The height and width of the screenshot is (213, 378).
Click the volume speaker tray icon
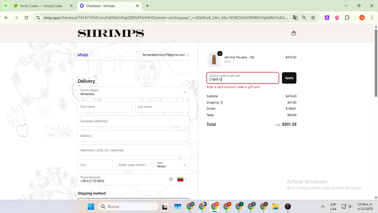tap(350, 206)
